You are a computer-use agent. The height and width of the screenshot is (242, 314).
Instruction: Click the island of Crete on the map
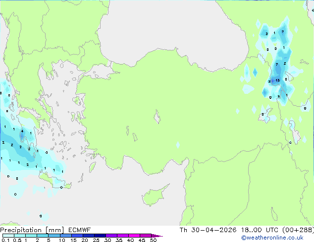54,182
